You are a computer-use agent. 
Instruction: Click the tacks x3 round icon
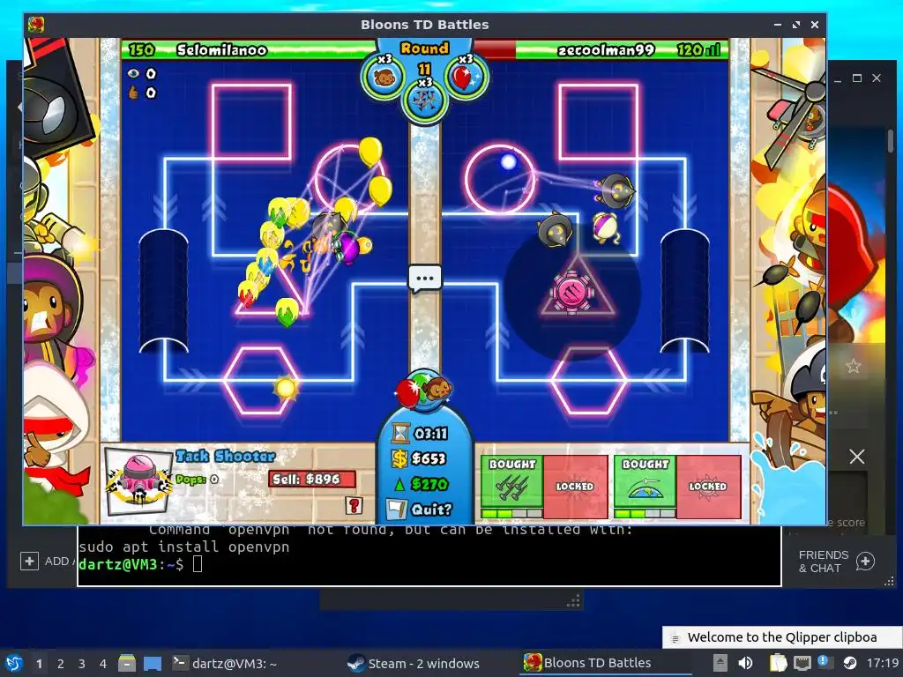point(424,100)
